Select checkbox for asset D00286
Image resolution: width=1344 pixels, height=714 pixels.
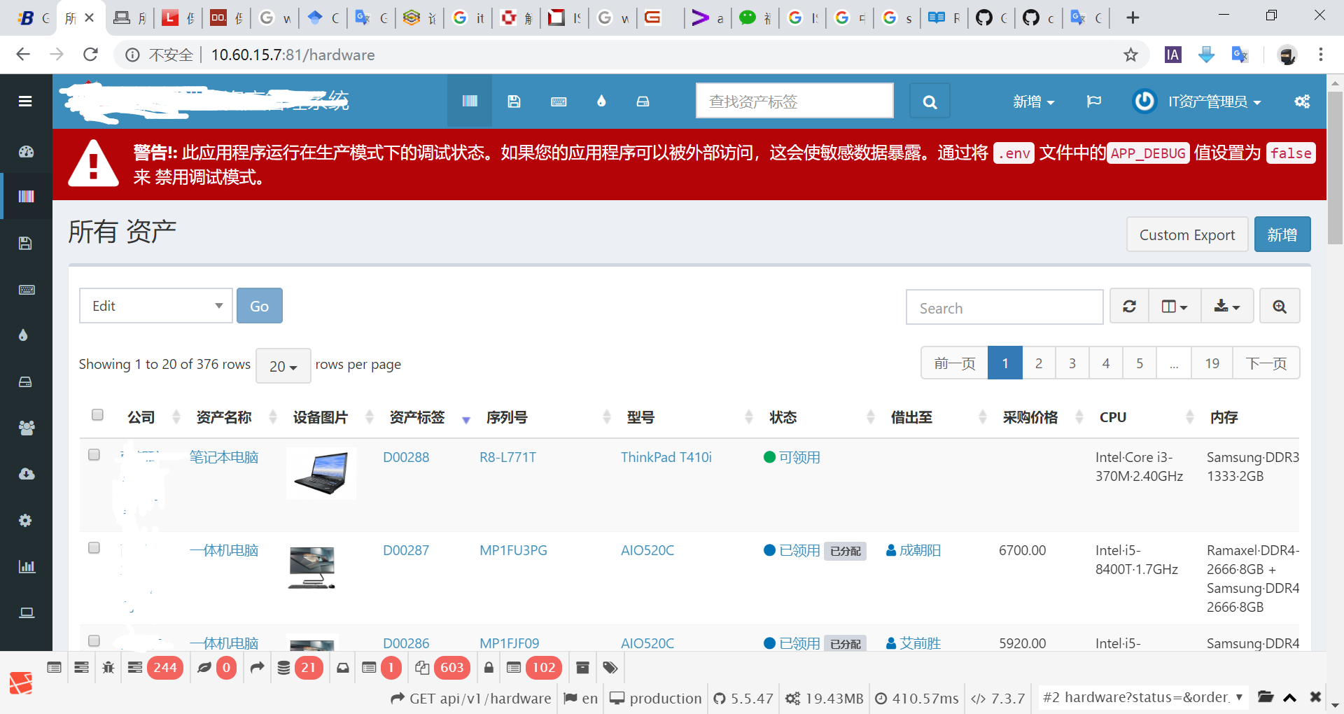point(94,640)
